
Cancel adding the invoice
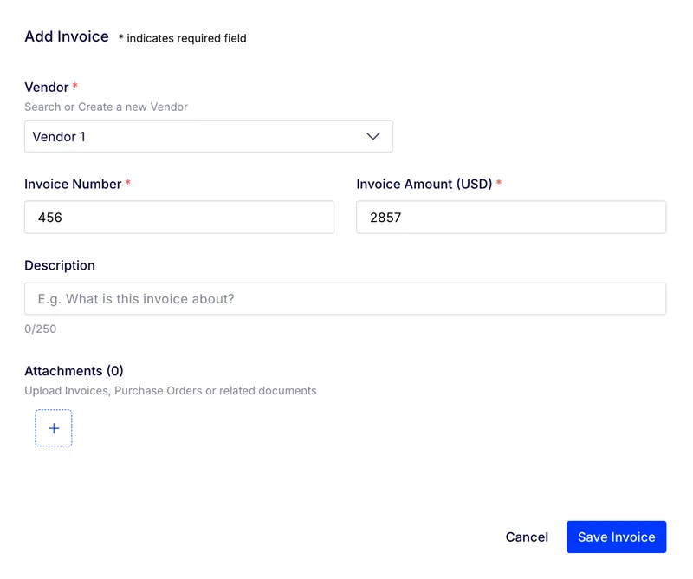pos(527,537)
